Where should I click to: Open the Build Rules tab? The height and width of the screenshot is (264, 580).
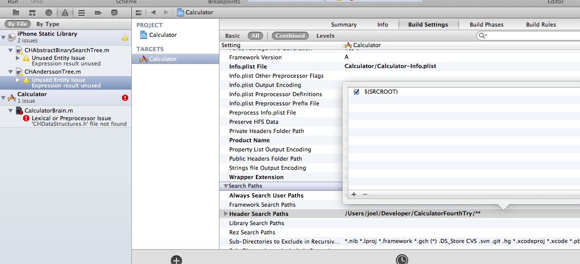pos(541,25)
